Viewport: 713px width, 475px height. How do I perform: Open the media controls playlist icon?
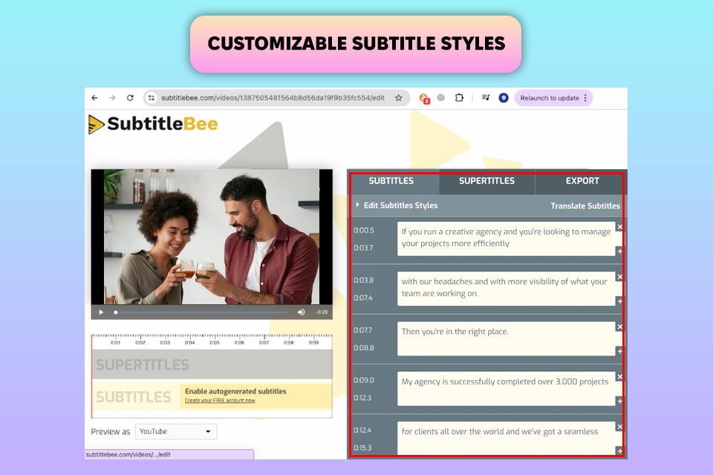(x=486, y=98)
